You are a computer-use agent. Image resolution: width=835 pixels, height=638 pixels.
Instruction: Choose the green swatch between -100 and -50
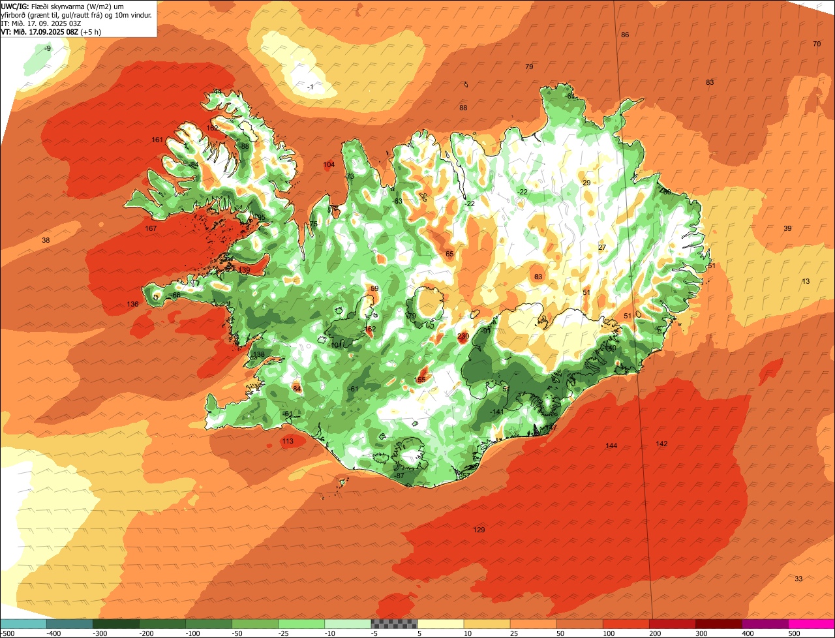pyautogui.click(x=208, y=624)
